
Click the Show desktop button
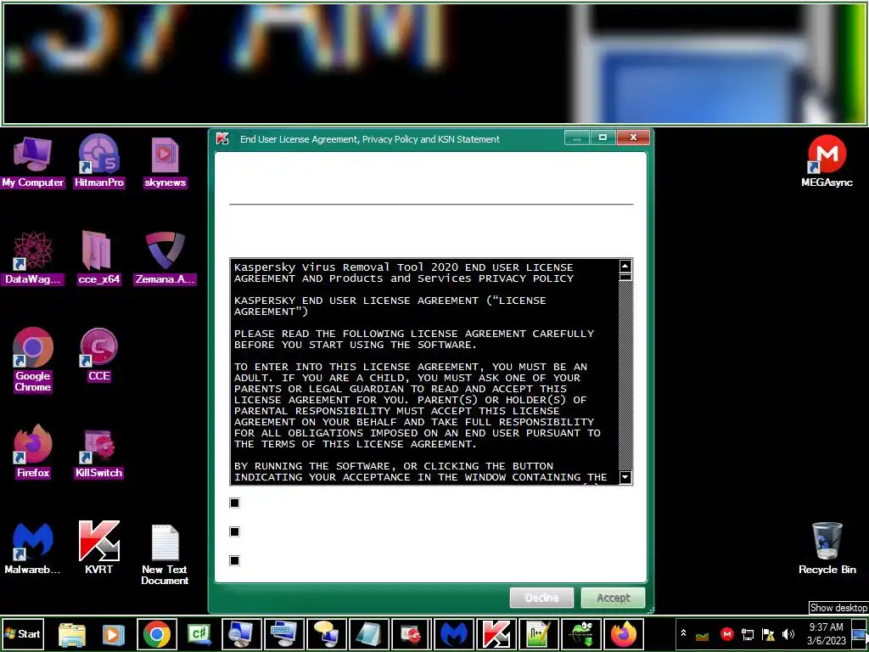click(x=859, y=633)
